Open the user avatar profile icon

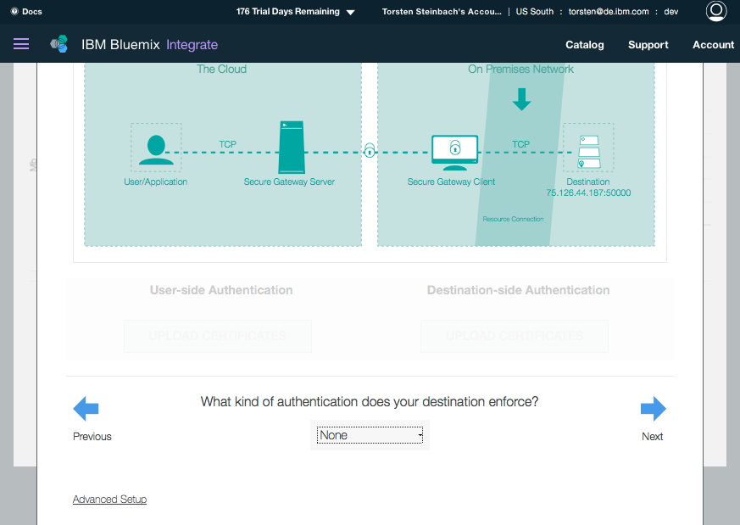coord(716,11)
